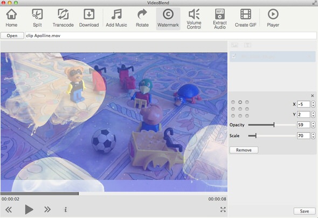The width and height of the screenshot is (318, 218).
Task: Click the file path field showing clip Apolline.mov
Action: click(171, 36)
